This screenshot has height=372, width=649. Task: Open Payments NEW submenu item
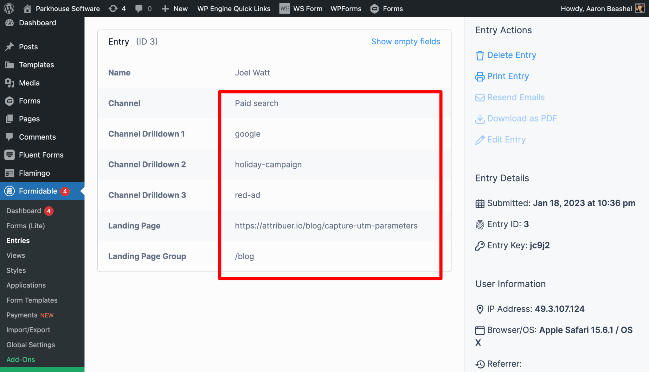pyautogui.click(x=30, y=315)
